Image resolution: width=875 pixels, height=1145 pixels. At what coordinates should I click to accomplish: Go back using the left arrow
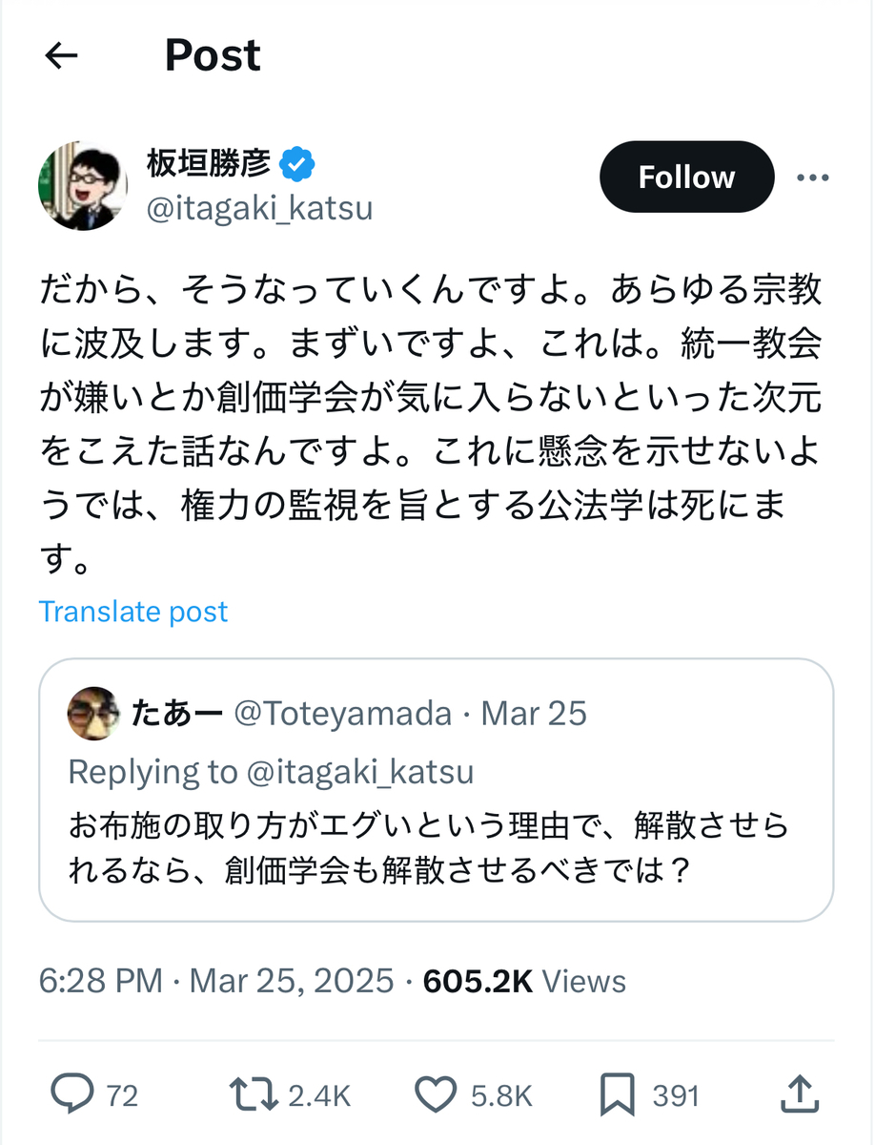tap(62, 56)
